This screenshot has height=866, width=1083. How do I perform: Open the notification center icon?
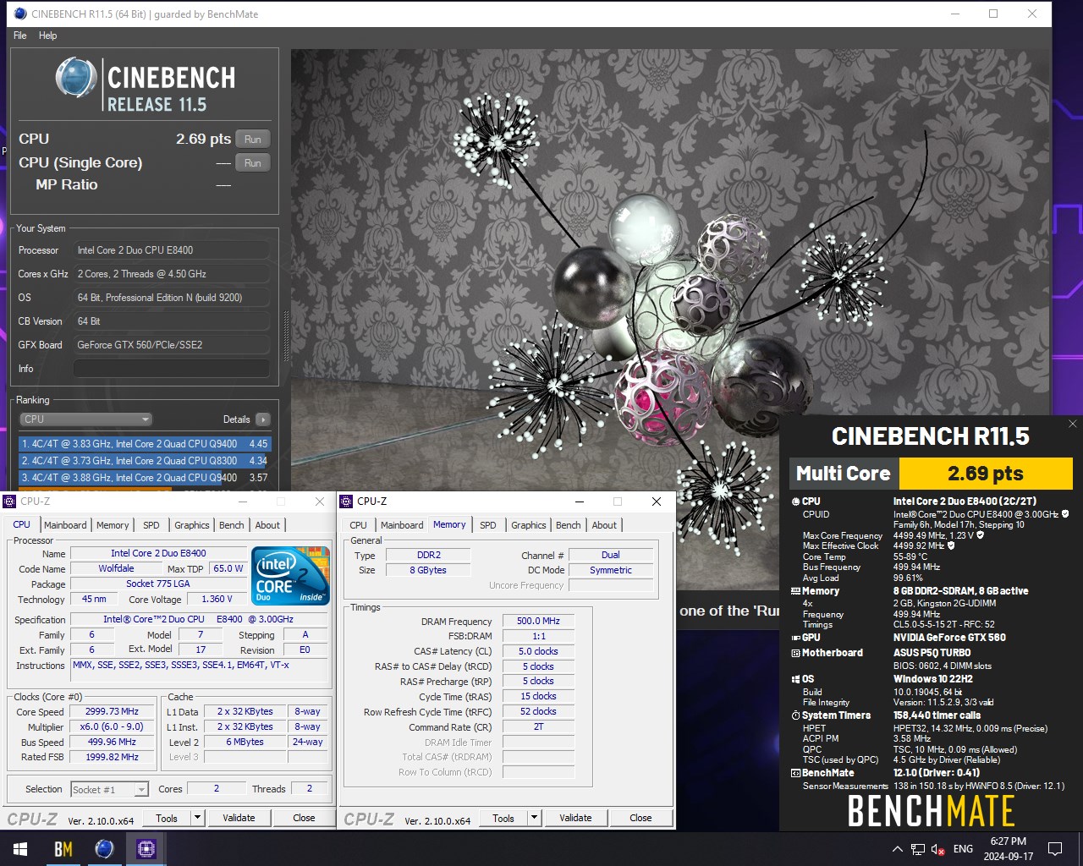(x=1055, y=849)
